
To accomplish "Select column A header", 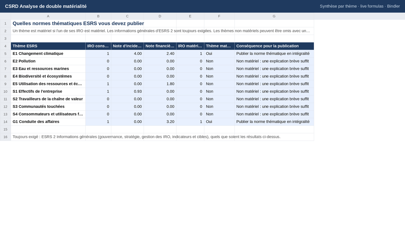I will (48, 16).
